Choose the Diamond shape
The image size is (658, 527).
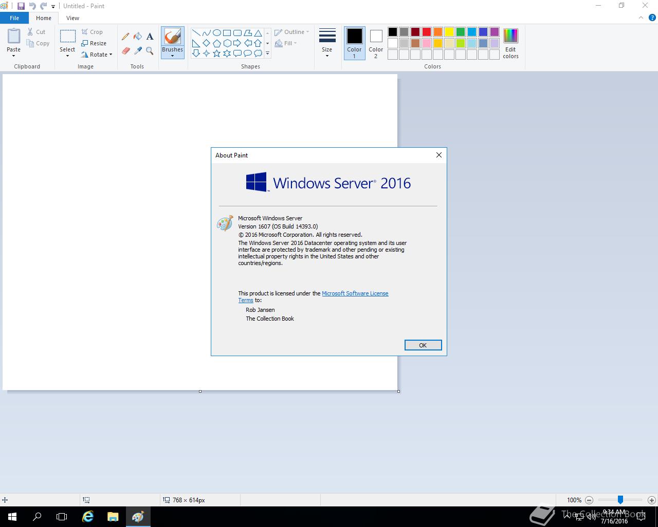click(x=206, y=43)
